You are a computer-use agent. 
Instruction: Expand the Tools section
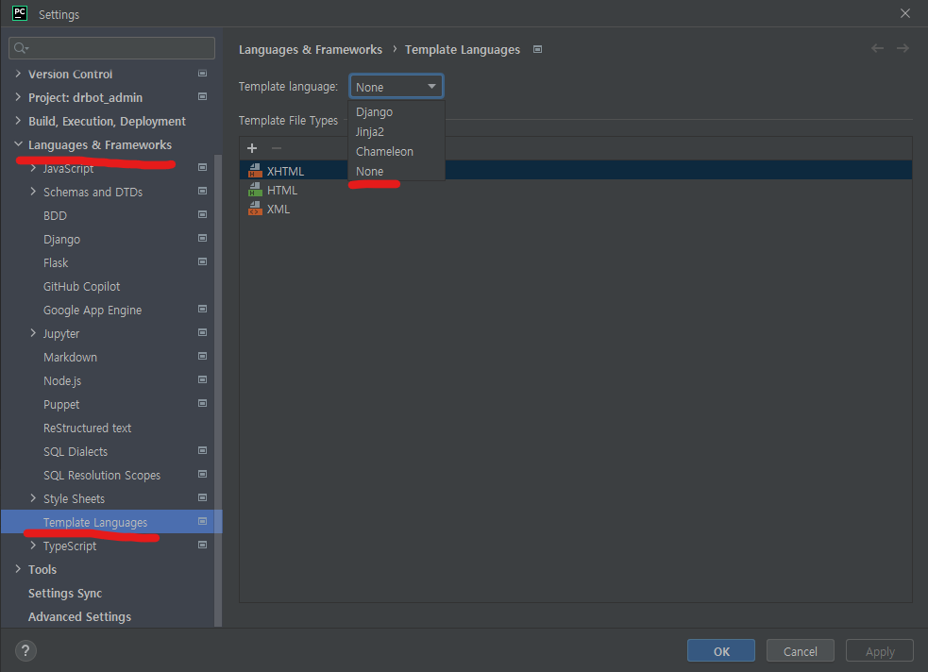18,569
